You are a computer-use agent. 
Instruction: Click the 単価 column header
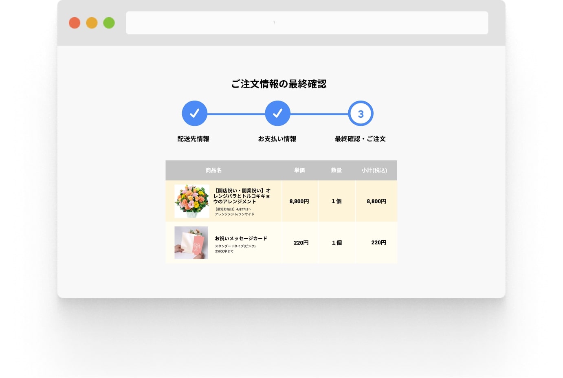(x=299, y=170)
